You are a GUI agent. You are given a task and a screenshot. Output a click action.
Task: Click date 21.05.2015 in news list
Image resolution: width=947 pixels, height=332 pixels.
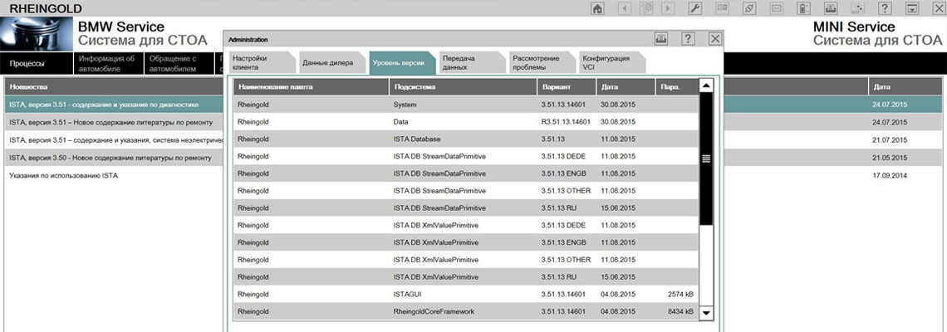tap(891, 159)
